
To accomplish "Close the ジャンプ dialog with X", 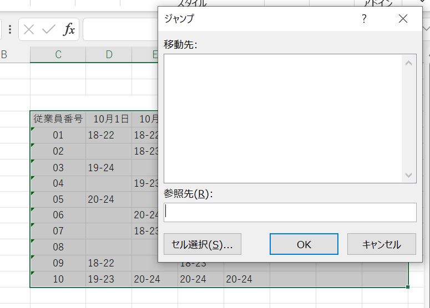I will (x=403, y=19).
